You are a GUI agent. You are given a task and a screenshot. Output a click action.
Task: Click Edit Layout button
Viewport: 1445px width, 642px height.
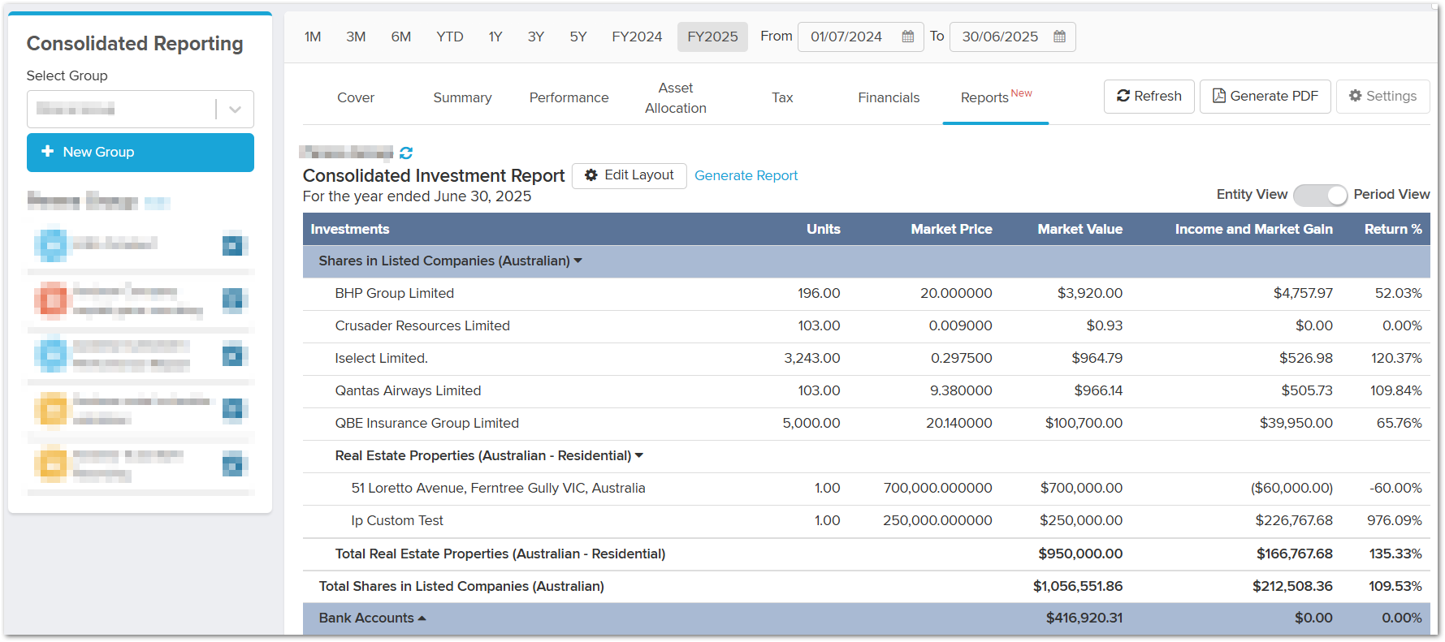tap(629, 175)
